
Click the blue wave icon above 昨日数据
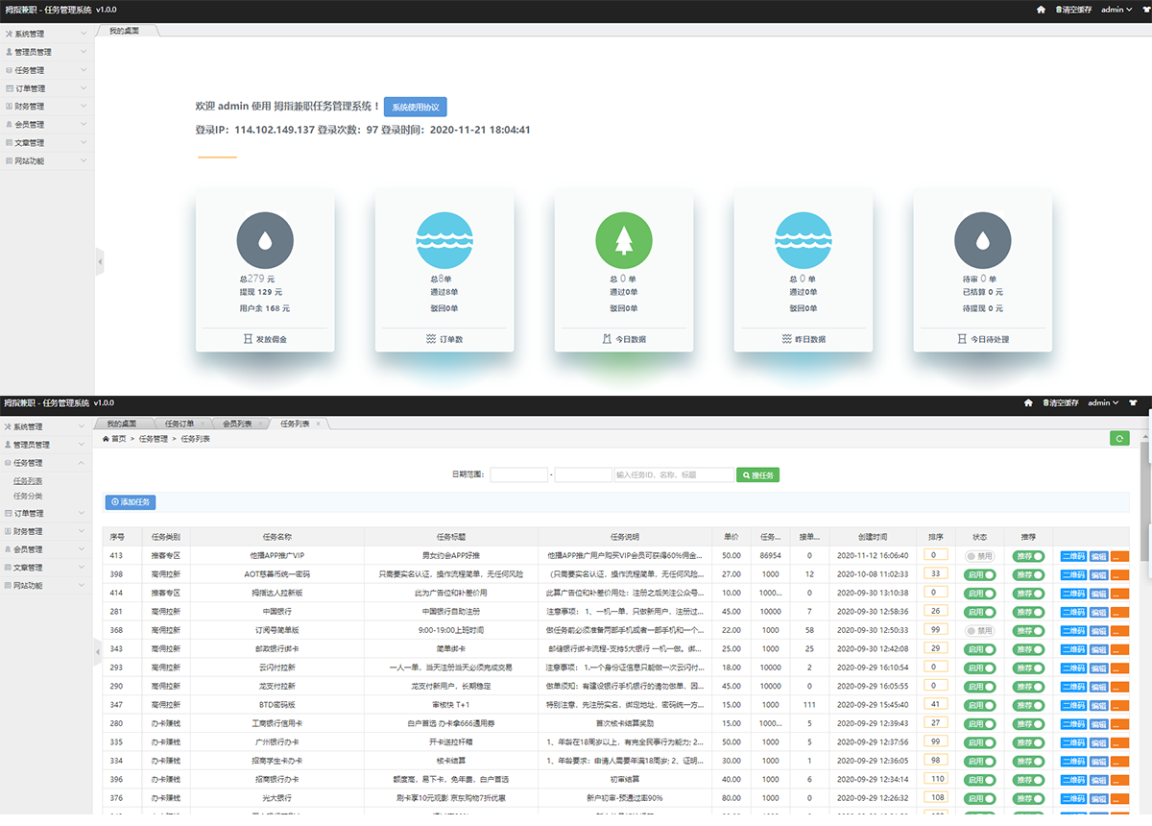(803, 240)
